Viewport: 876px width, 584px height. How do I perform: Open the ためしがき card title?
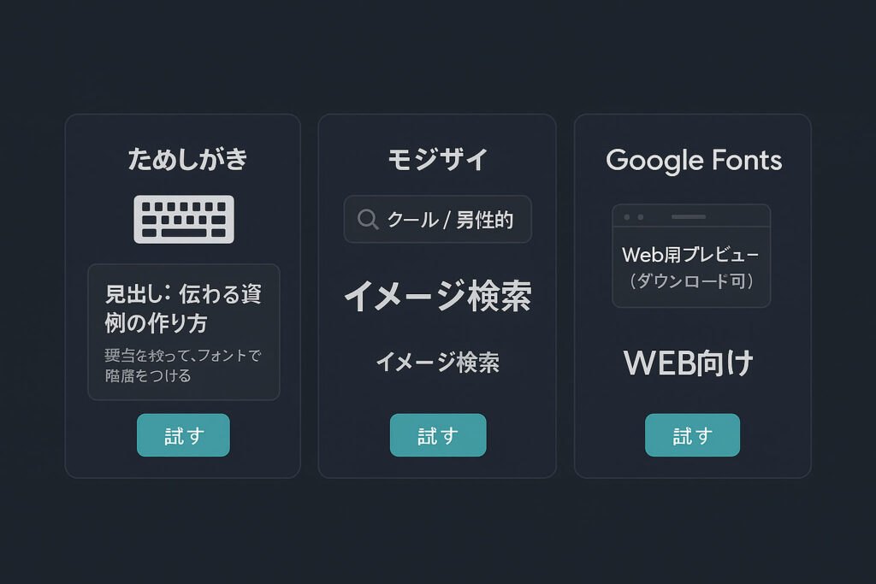click(x=187, y=159)
